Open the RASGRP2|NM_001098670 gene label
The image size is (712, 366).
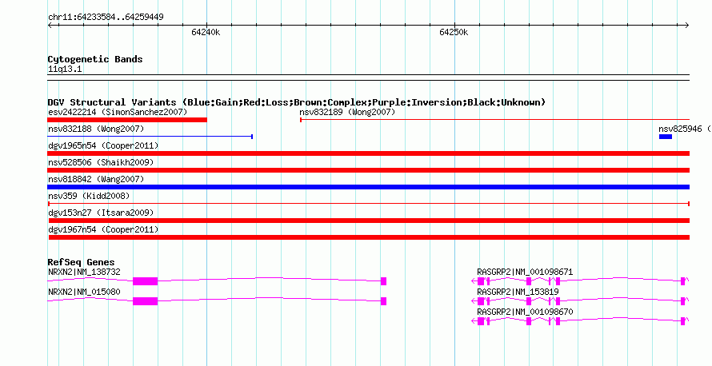point(525,312)
